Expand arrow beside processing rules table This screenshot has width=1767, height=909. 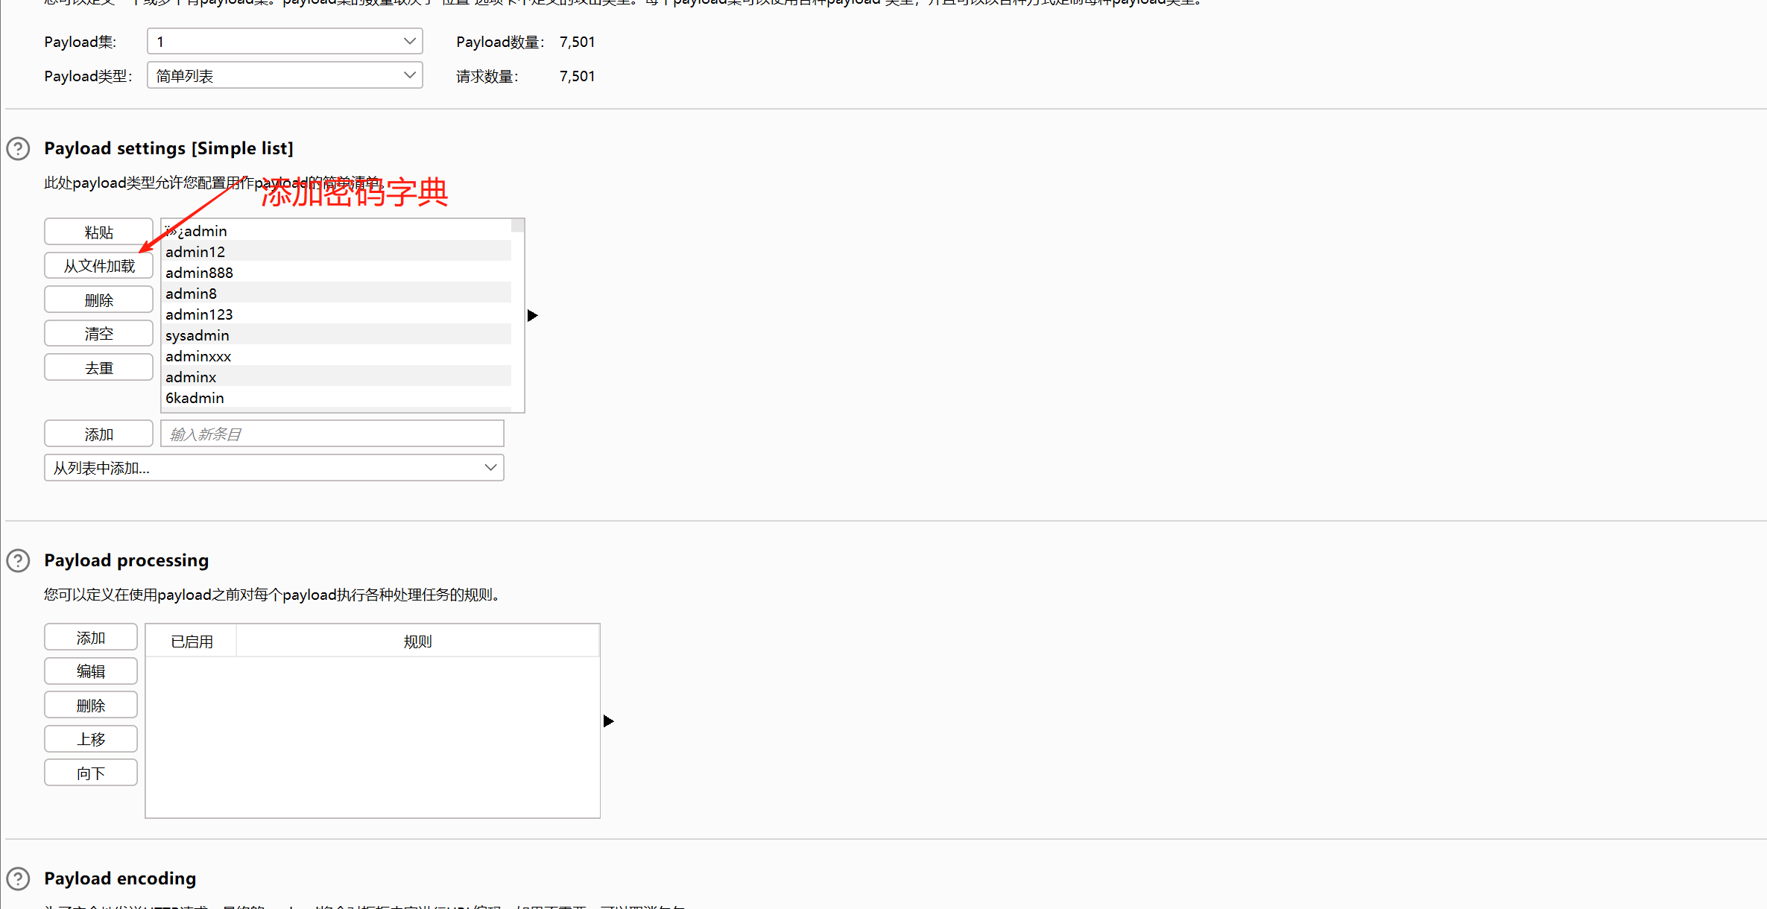608,720
